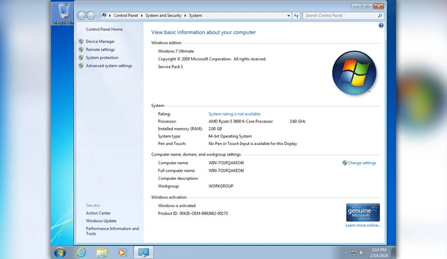The image size is (447, 259).
Task: Click the System protection shield icon
Action: 81,58
